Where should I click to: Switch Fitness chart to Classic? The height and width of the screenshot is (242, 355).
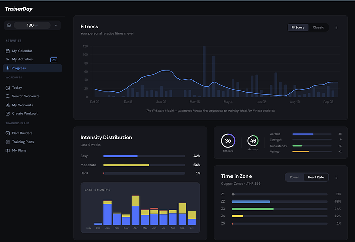click(x=318, y=27)
